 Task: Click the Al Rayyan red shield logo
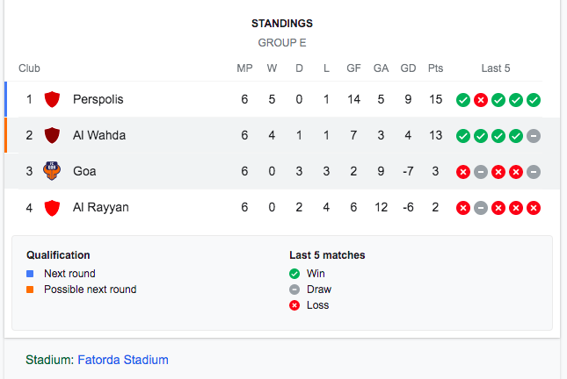click(52, 208)
